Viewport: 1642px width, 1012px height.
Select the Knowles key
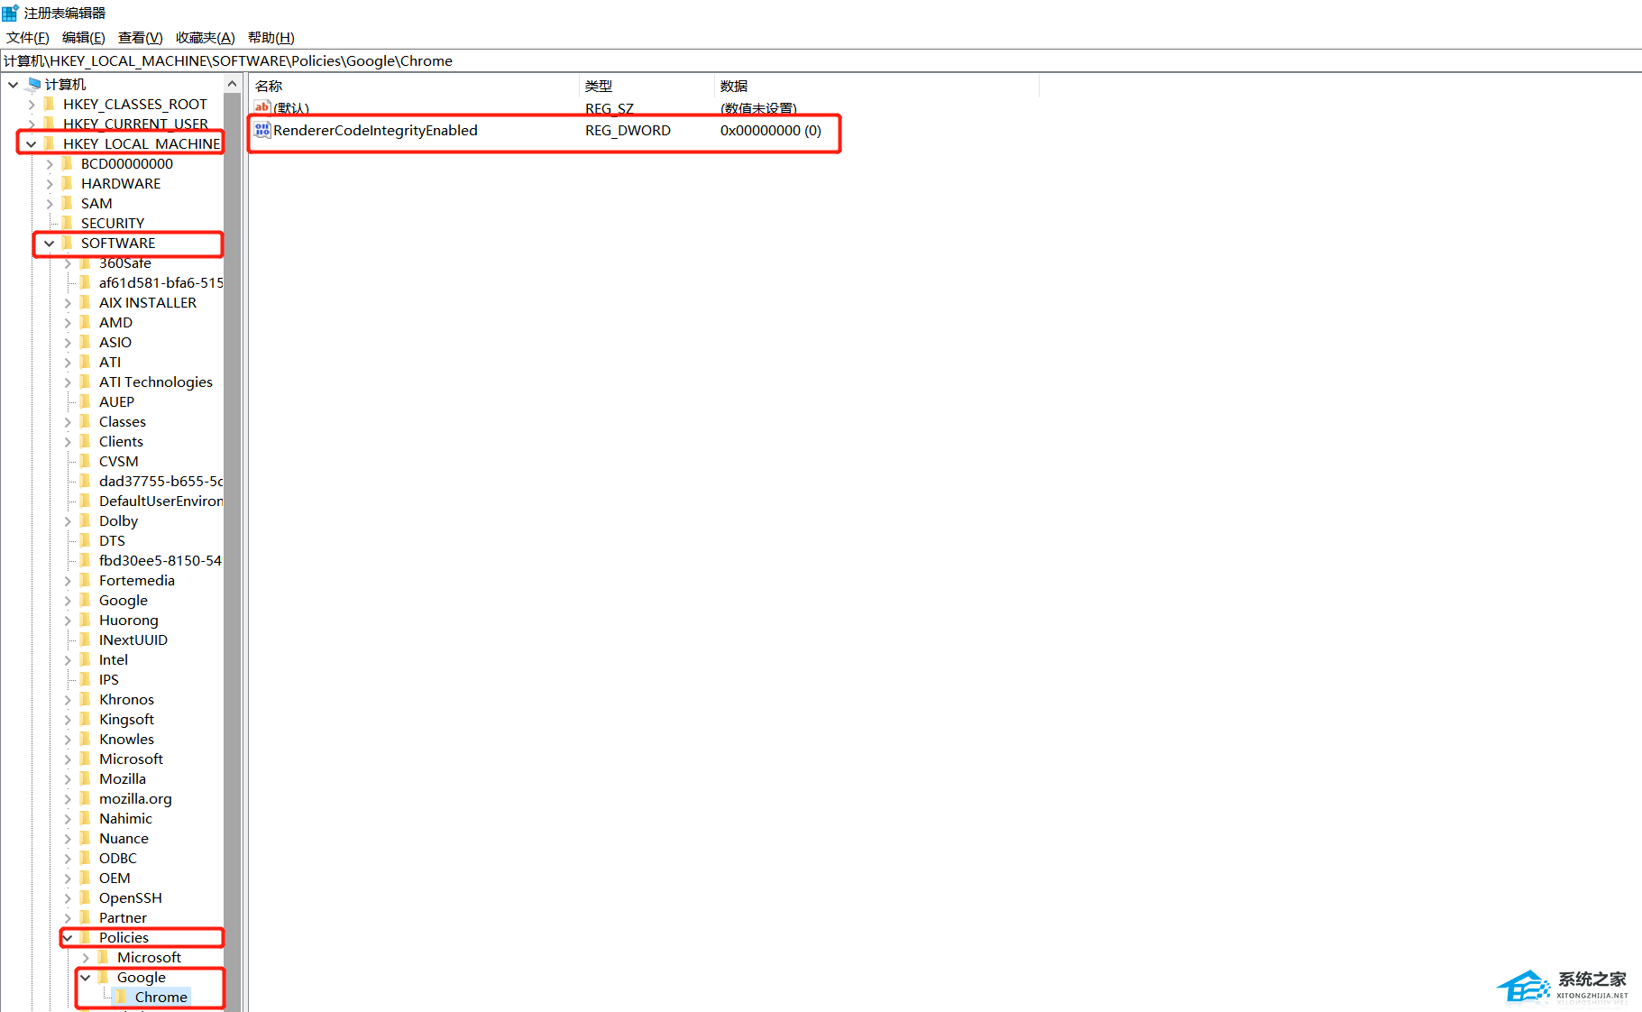(x=126, y=739)
